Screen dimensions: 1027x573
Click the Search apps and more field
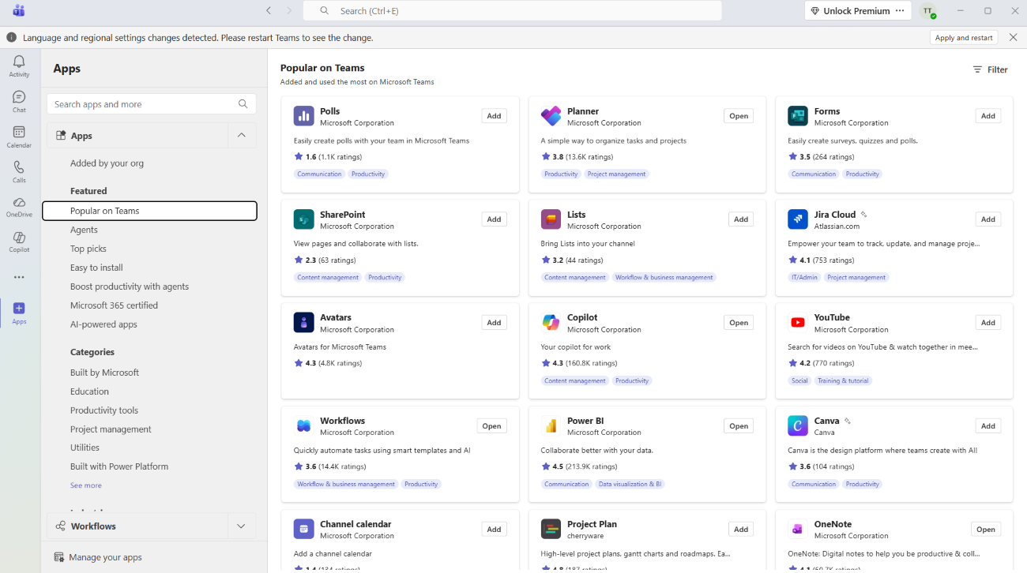click(152, 104)
